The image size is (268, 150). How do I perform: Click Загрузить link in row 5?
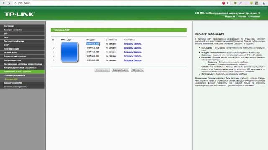[128, 60]
